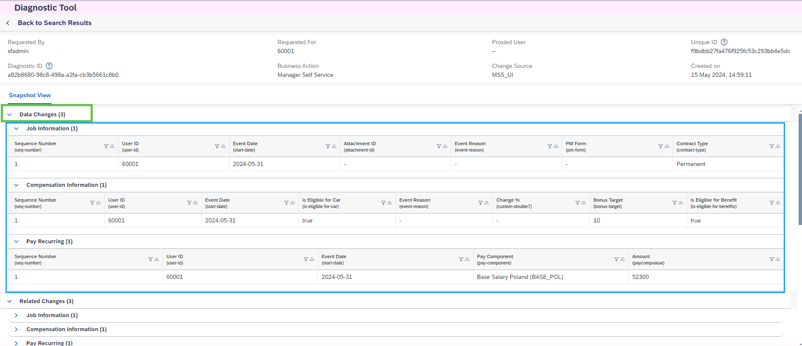This screenshot has height=346, width=802.
Task: Click the back arrow icon
Action: tap(8, 23)
